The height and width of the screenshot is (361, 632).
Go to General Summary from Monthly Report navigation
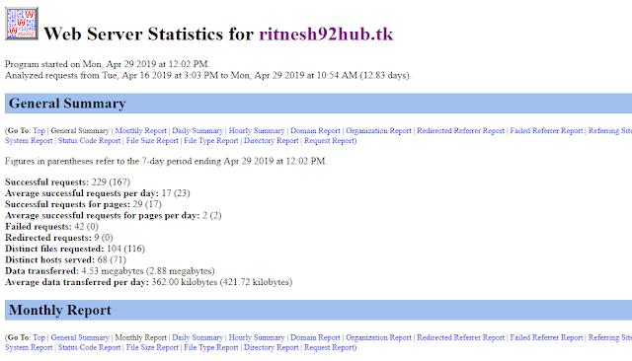click(x=80, y=337)
